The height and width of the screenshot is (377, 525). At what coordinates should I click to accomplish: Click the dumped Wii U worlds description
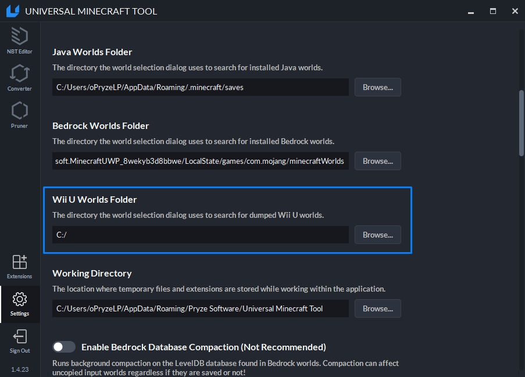click(x=188, y=215)
